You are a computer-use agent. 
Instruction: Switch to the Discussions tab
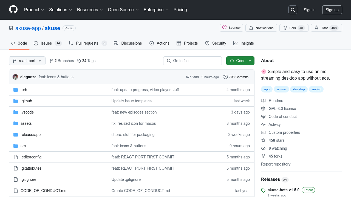tap(128, 43)
